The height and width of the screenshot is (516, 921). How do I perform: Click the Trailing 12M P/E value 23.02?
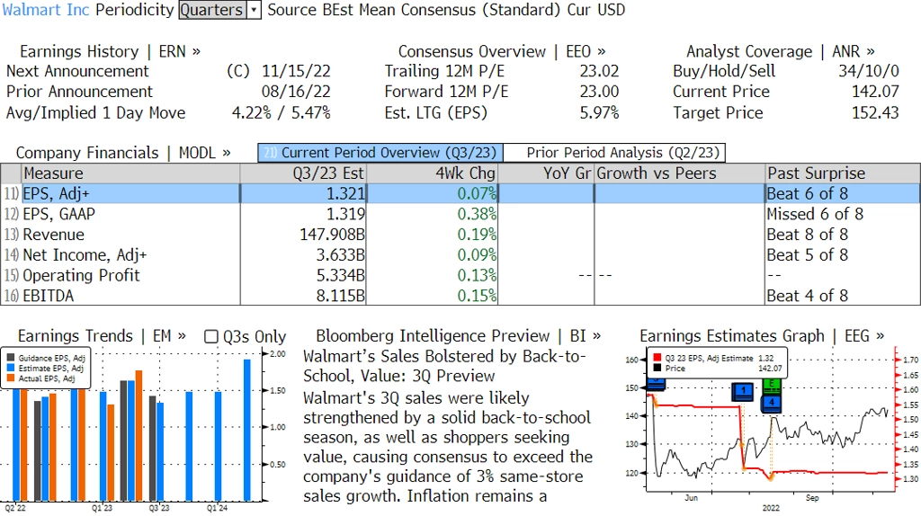click(599, 72)
